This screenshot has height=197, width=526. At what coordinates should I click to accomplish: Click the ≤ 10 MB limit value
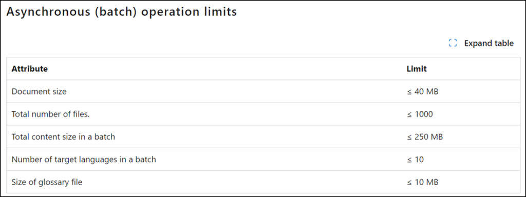(423, 182)
